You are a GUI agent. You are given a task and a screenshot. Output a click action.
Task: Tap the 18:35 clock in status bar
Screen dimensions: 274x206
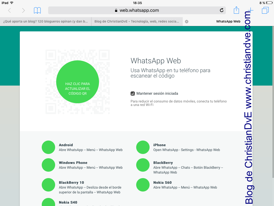click(x=137, y=3)
